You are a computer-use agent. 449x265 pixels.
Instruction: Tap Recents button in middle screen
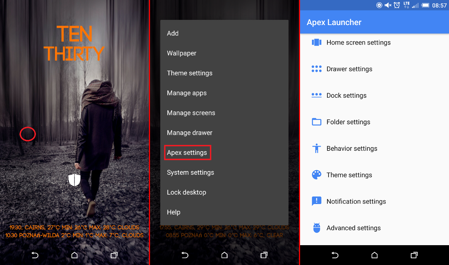tap(264, 255)
